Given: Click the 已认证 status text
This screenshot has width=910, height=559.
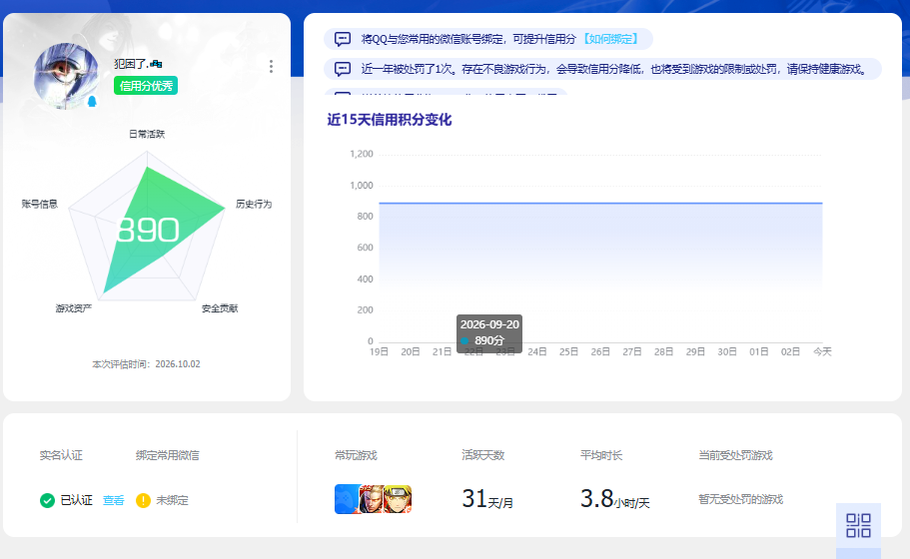Looking at the screenshot, I should point(77,500).
